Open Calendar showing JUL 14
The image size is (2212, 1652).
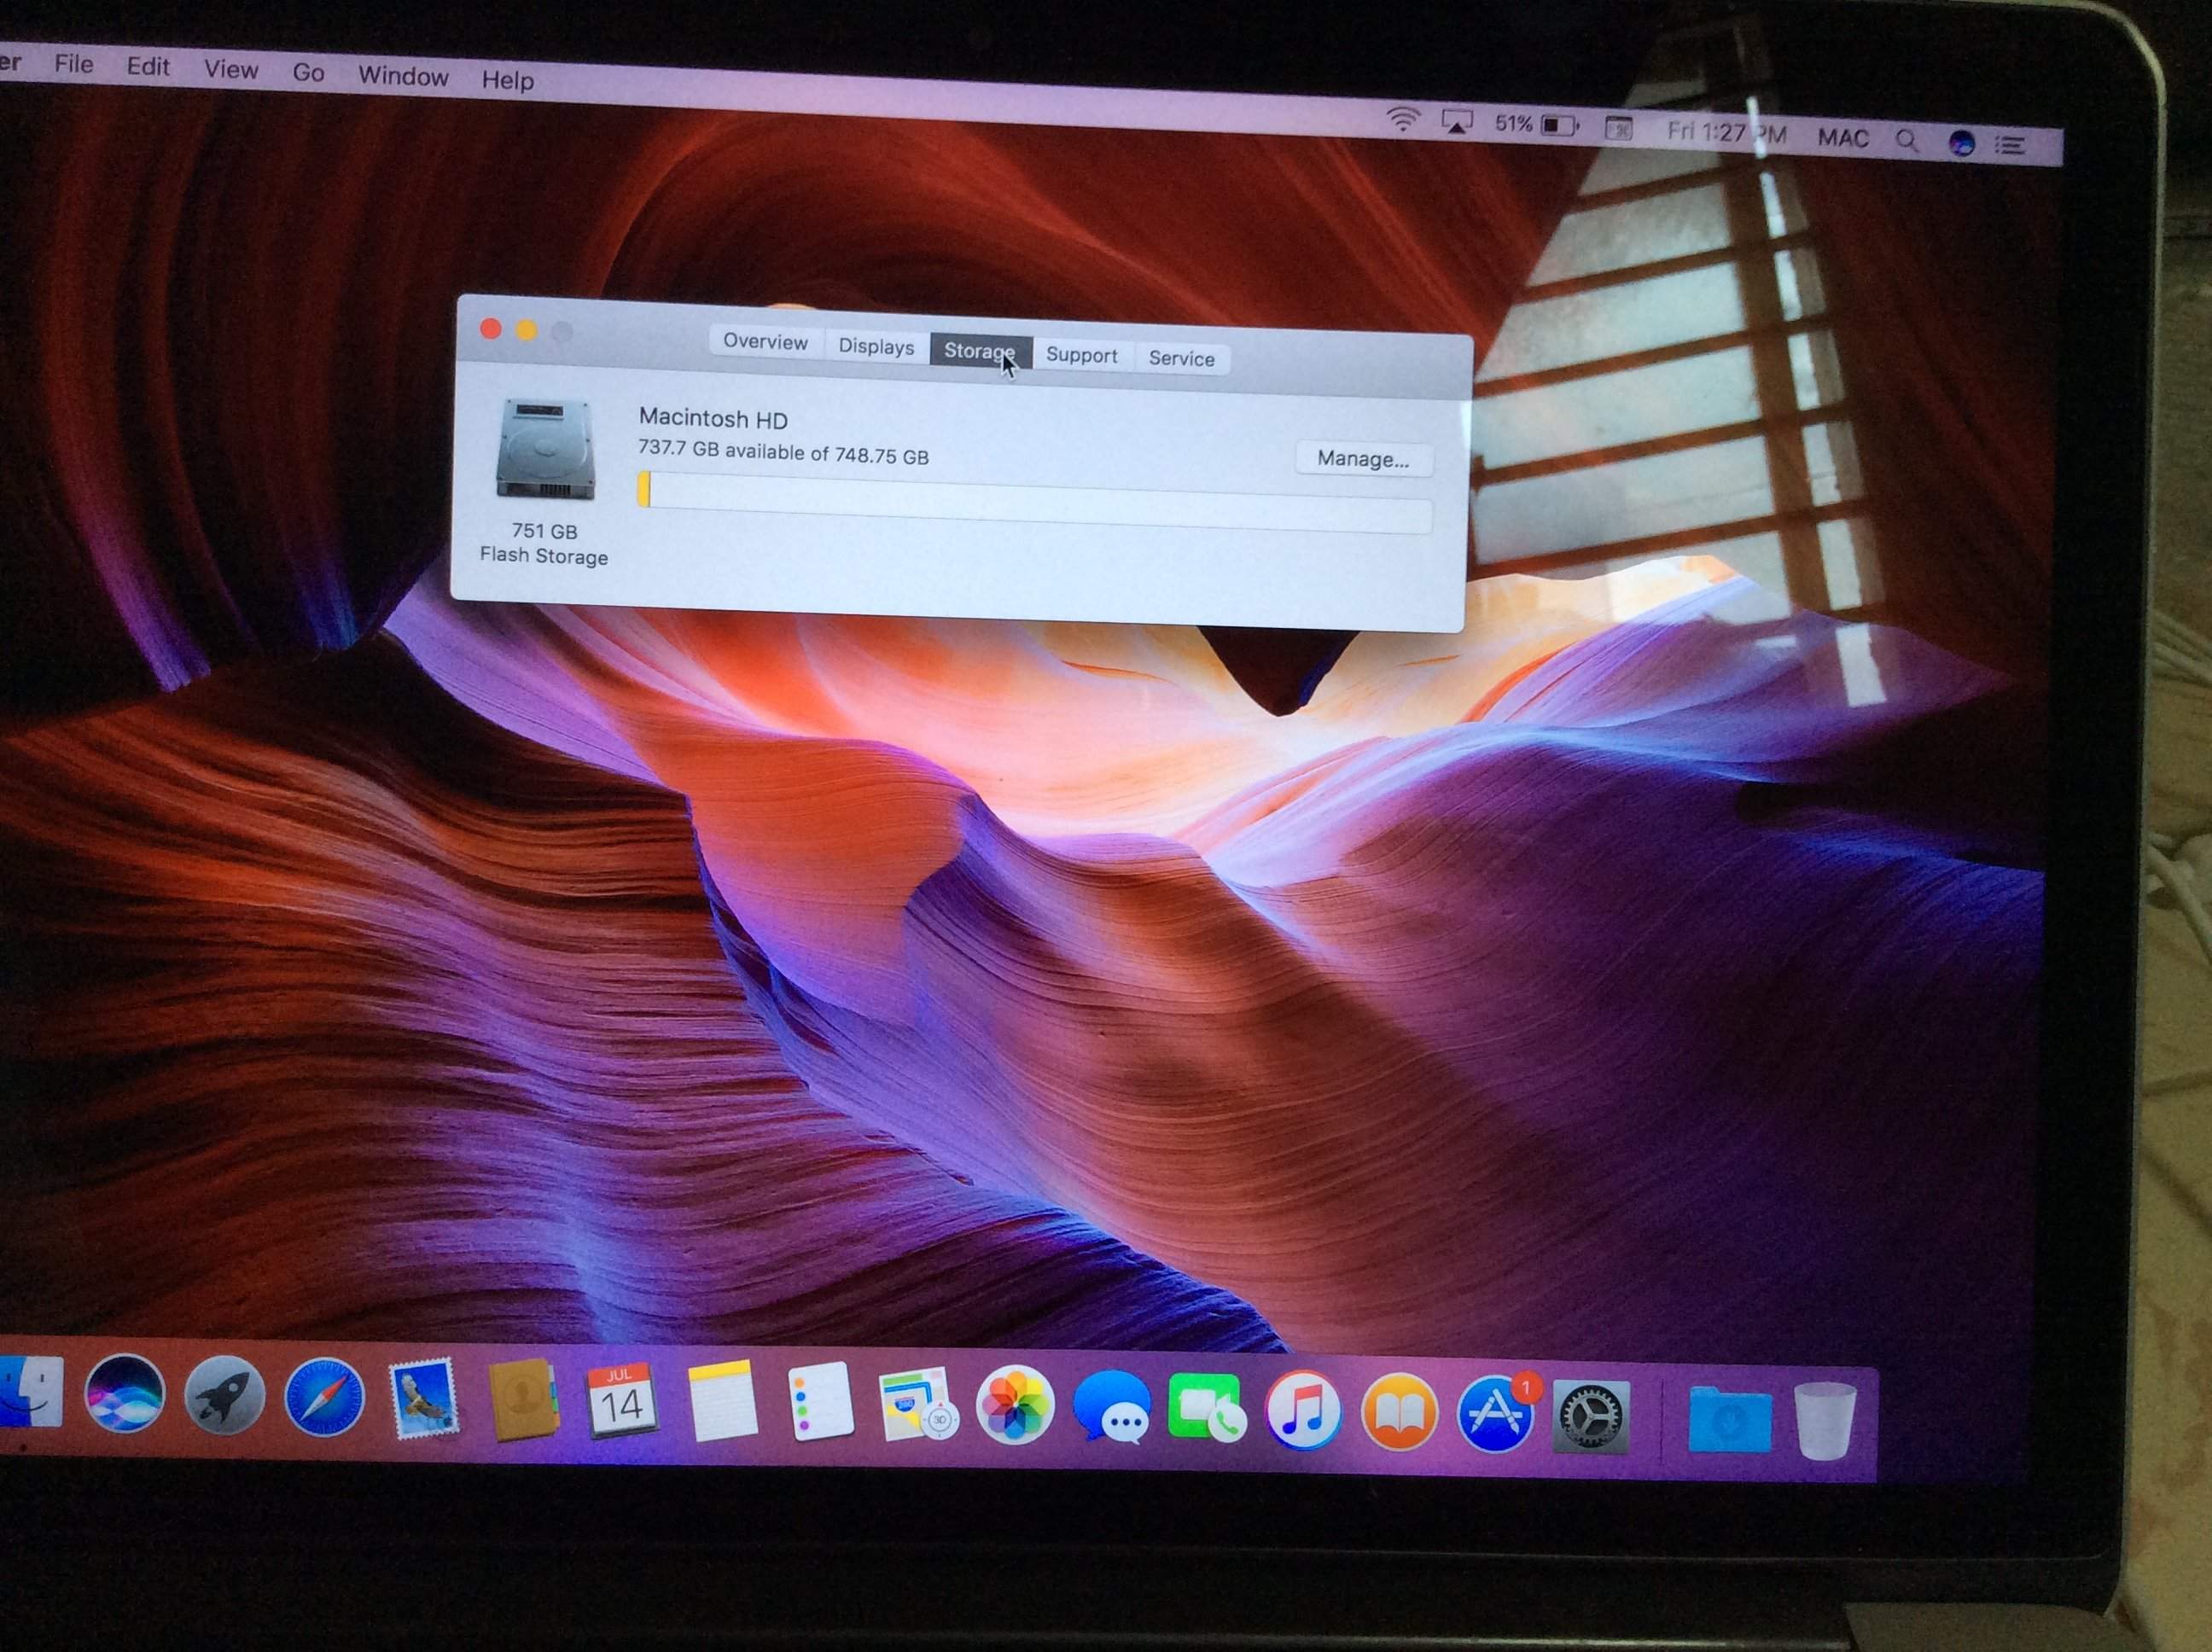[x=621, y=1400]
